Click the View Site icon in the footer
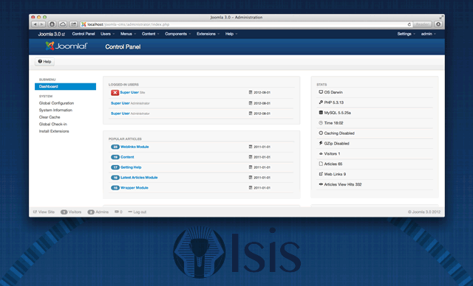This screenshot has width=473, height=286. 35,212
